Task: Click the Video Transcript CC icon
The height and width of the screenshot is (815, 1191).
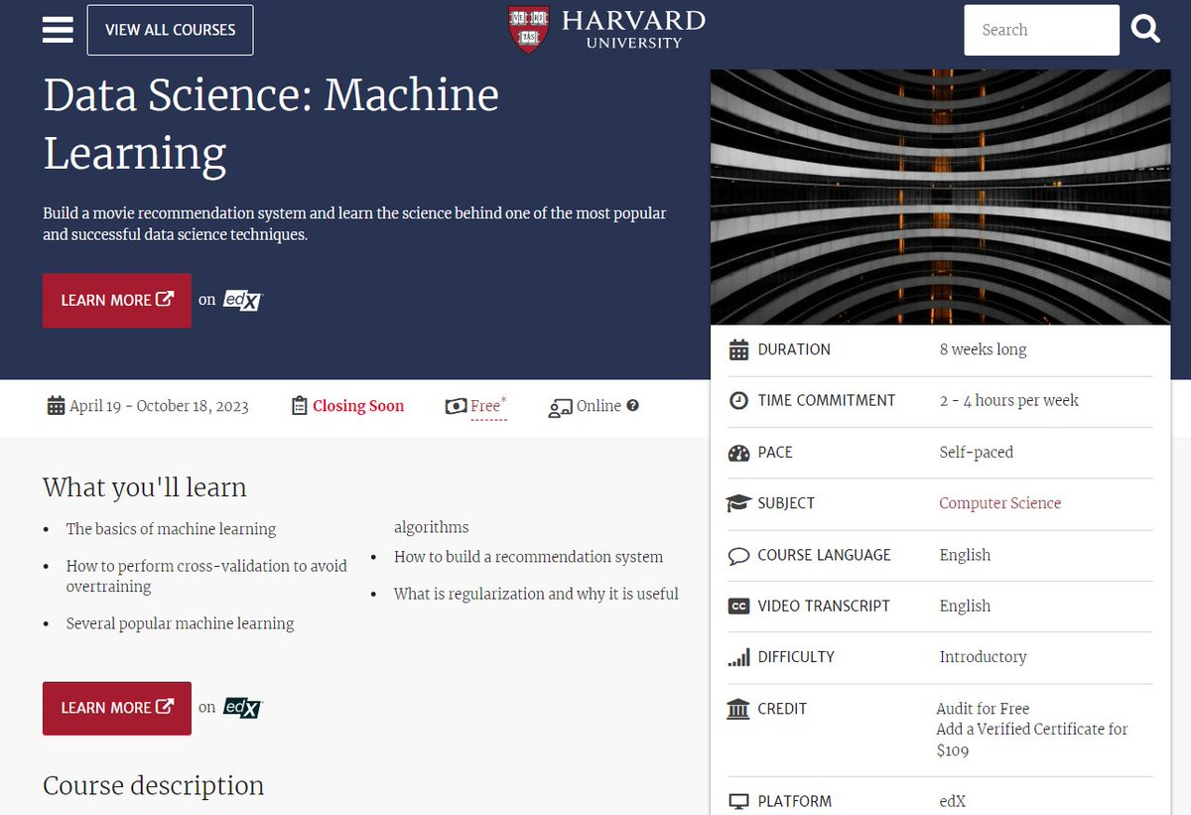Action: [x=738, y=607]
